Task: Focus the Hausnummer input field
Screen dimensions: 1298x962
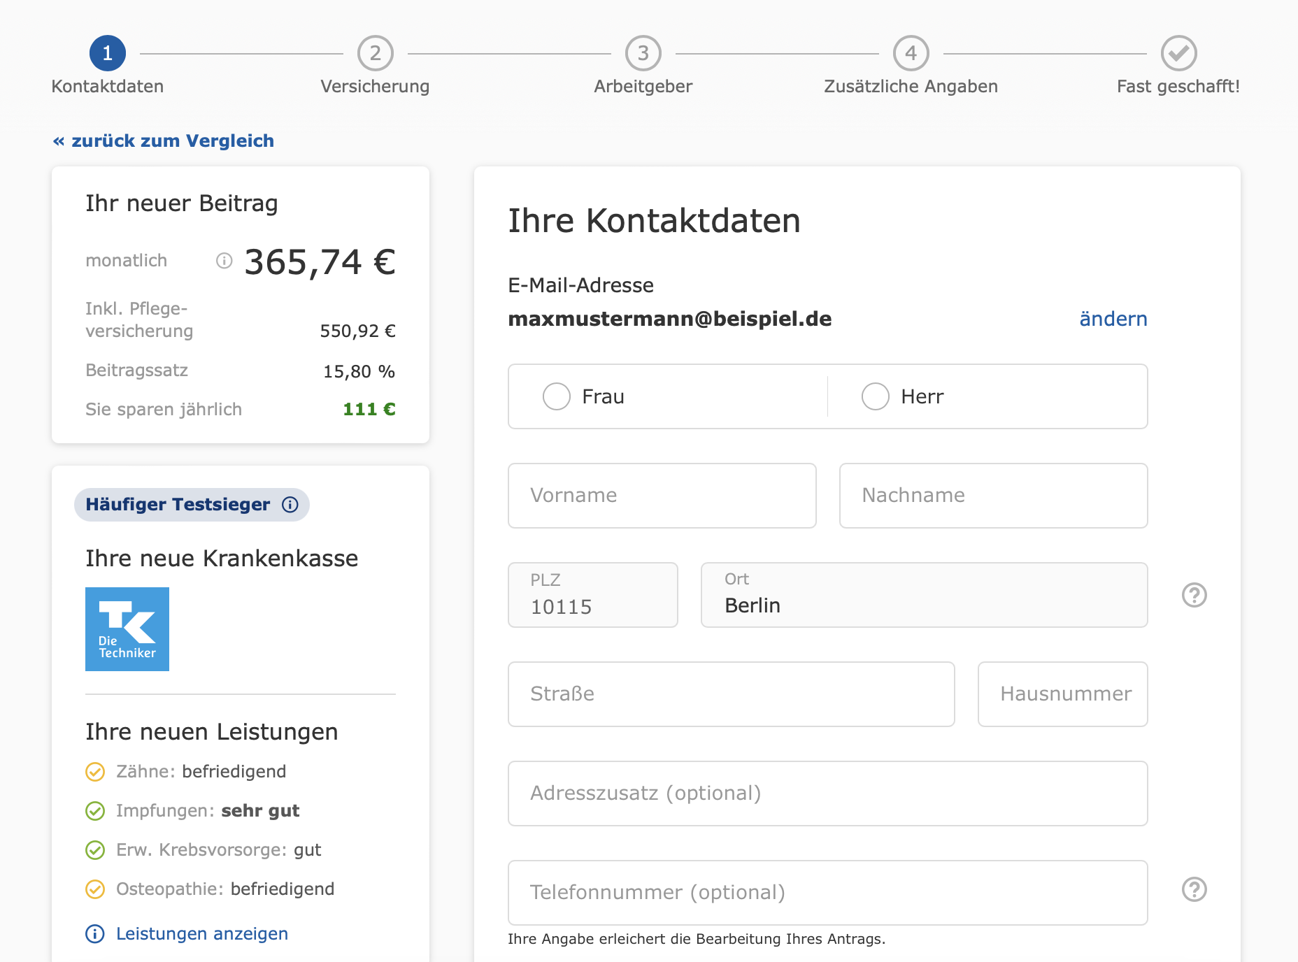Action: [1063, 694]
